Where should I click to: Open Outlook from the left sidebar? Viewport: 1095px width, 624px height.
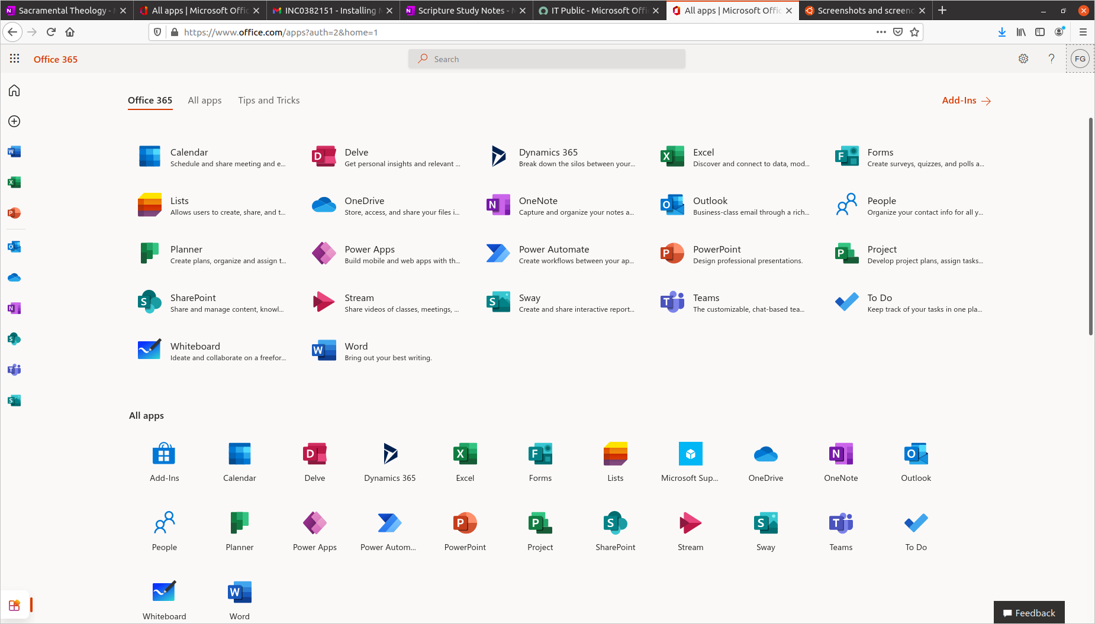click(14, 247)
